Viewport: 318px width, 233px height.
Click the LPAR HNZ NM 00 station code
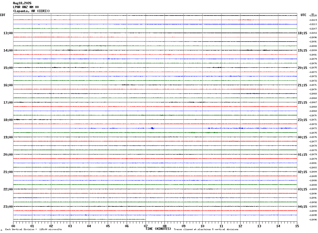coord(26,7)
